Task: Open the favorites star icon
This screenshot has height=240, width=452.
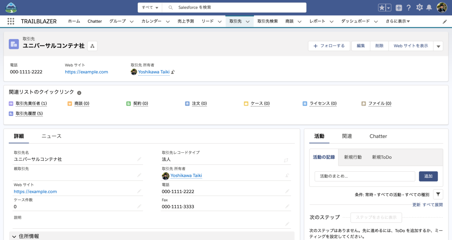Action: (x=382, y=8)
